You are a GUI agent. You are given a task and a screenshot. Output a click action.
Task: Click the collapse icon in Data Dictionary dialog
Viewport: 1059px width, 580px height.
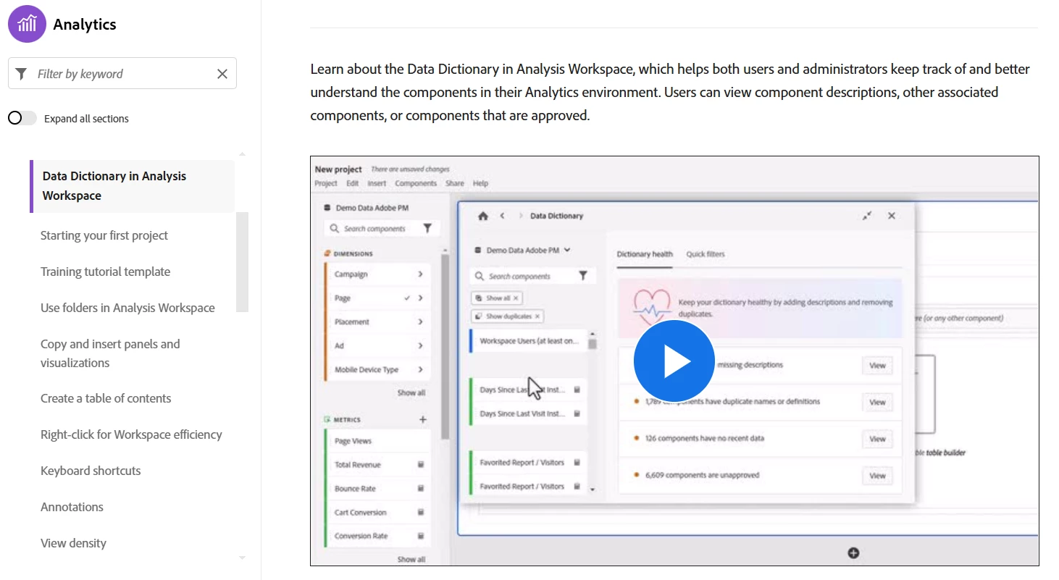click(x=867, y=216)
